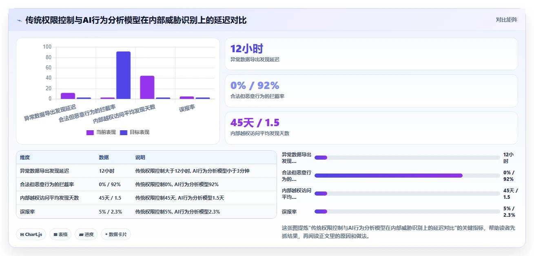The image size is (534, 256).
Task: Click the 误报率 progress bar
Action: tap(407, 211)
